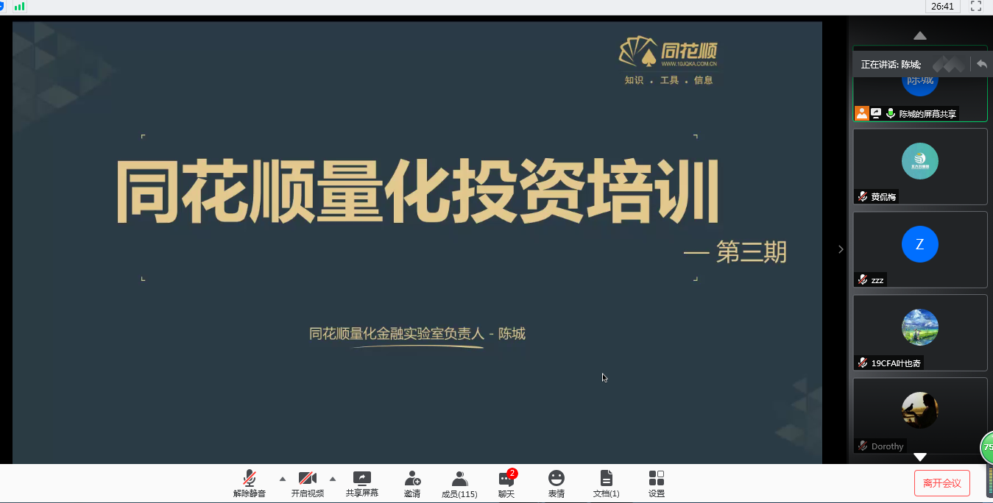Enter fullscreen using top-right icon

click(976, 7)
